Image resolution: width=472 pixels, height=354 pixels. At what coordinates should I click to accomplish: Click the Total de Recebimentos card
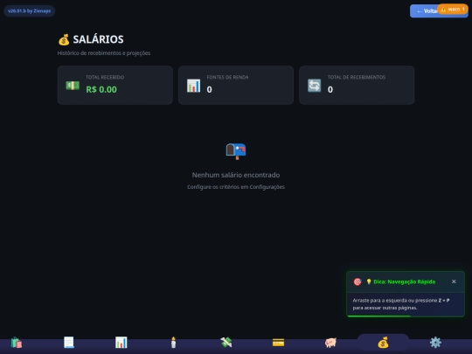[x=357, y=85]
